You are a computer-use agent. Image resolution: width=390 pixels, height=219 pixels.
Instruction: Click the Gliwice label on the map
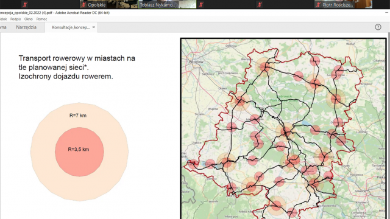tap(360, 191)
